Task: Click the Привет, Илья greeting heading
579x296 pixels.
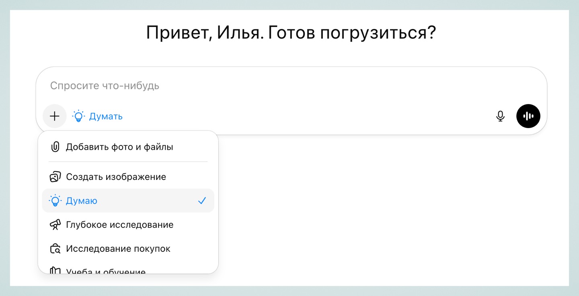Action: pyautogui.click(x=291, y=33)
